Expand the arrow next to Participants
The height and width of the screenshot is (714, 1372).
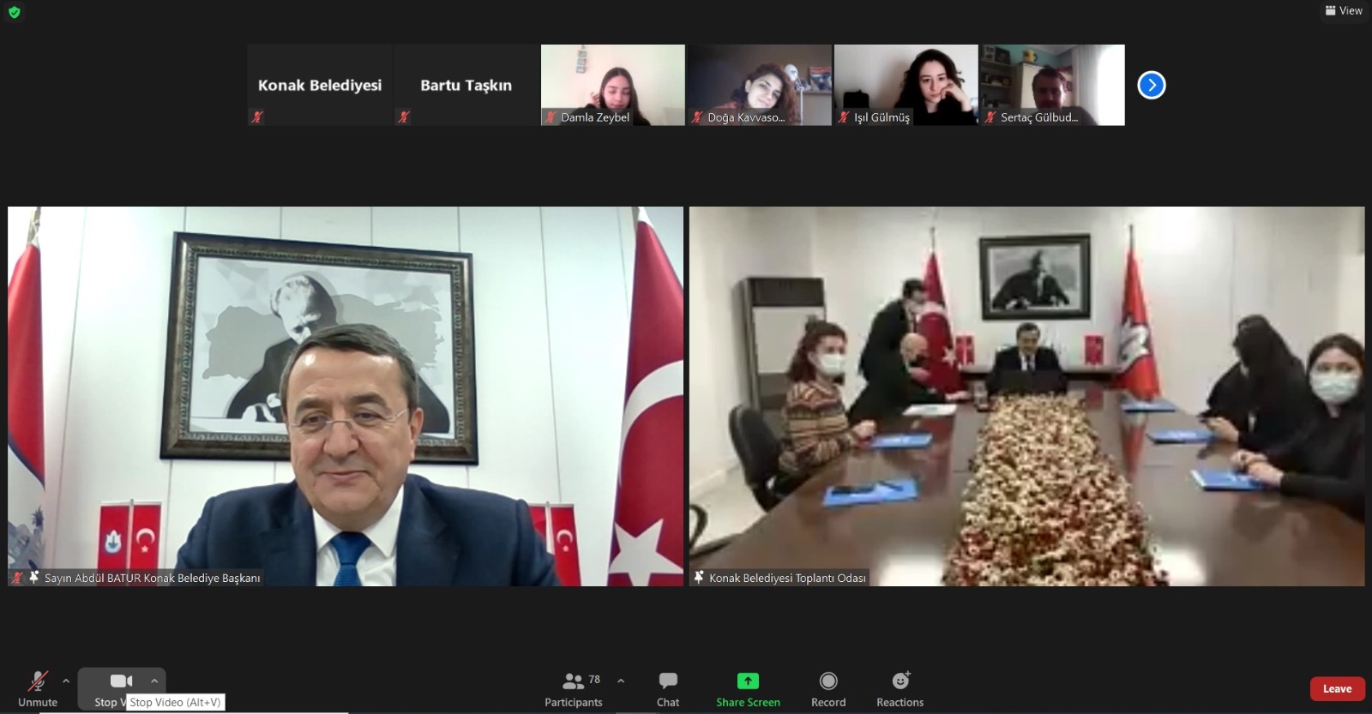tap(621, 681)
